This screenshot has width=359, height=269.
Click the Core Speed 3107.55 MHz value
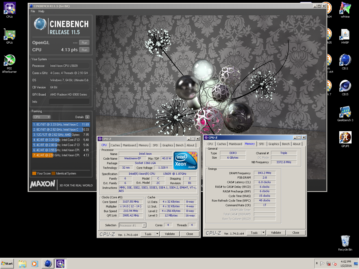tap(131, 202)
